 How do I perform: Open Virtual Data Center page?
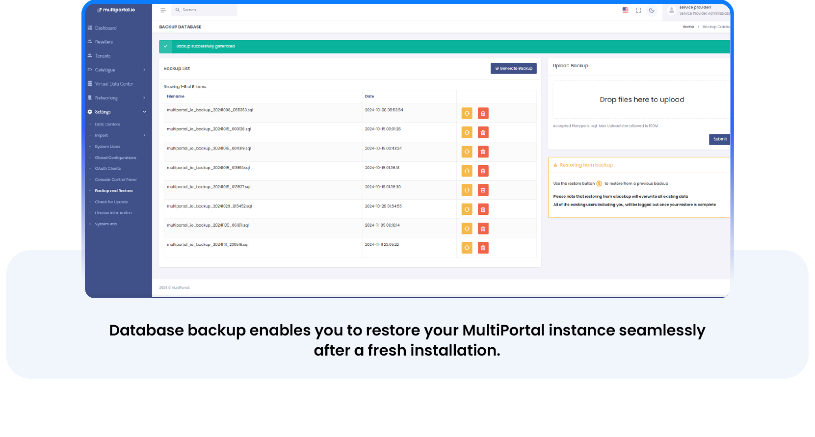(114, 84)
